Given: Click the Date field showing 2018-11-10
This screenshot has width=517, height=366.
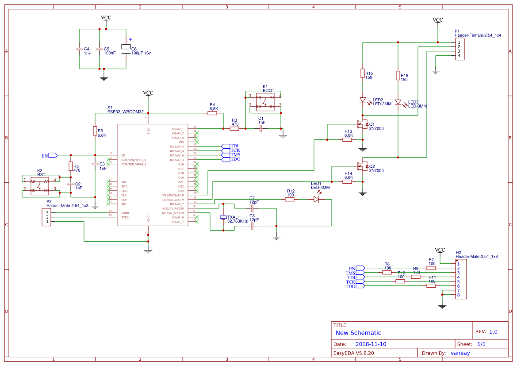Looking at the screenshot, I should 371,343.
